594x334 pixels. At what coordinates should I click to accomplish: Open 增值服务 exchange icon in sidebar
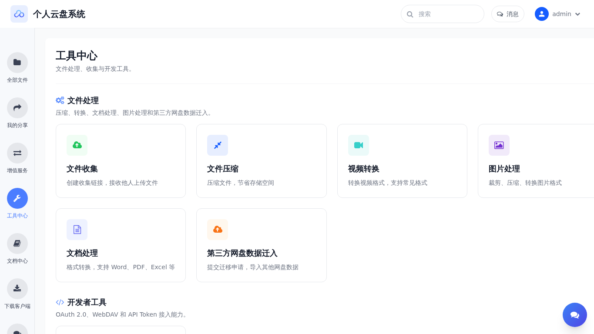pos(17,153)
